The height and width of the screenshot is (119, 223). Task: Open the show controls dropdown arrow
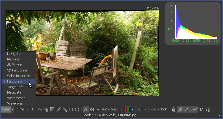[108, 109]
